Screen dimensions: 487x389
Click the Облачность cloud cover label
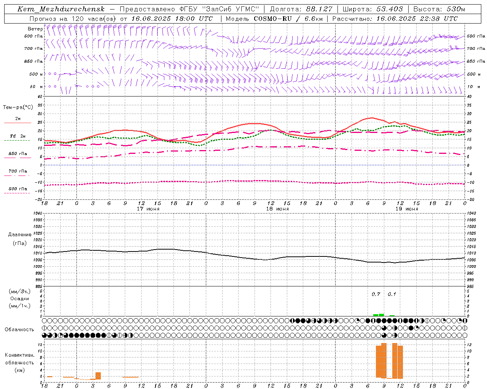click(19, 329)
